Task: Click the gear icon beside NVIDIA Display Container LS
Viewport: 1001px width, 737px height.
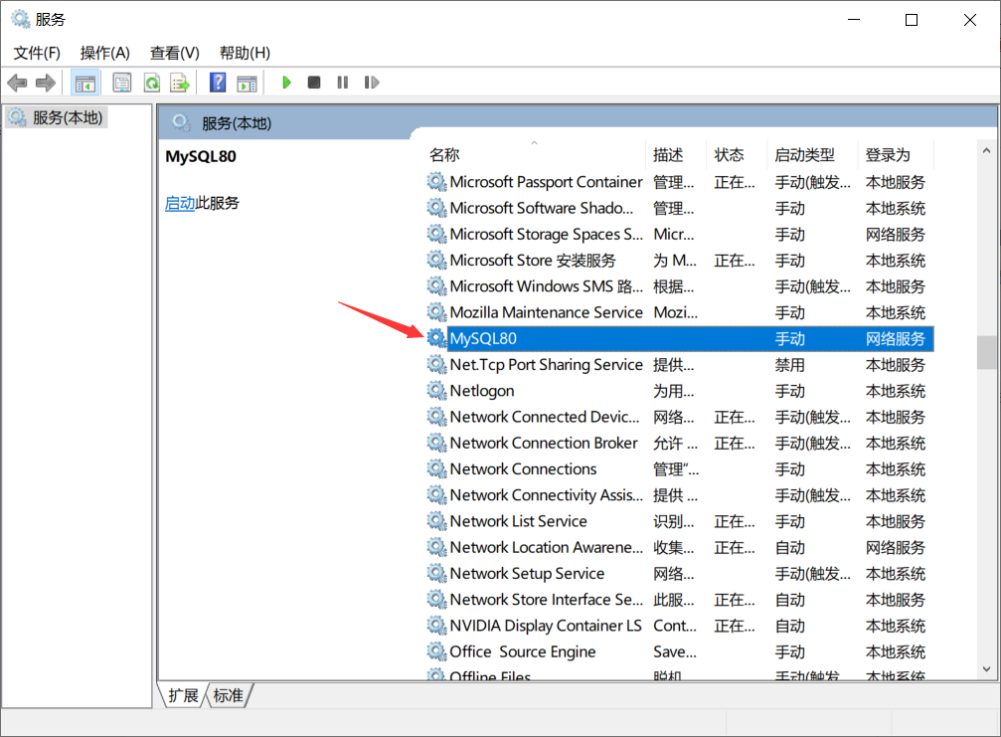Action: 436,626
